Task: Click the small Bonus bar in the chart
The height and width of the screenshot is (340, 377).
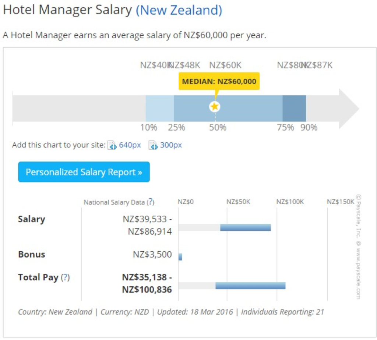Action: pos(180,257)
